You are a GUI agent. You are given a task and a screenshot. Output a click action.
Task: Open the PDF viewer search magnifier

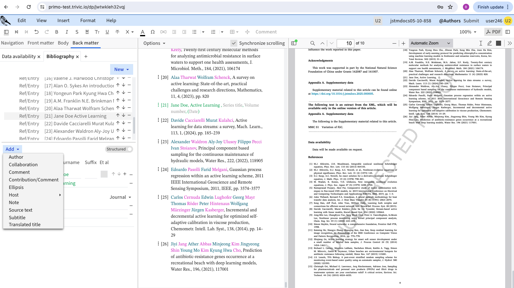tap(312, 43)
